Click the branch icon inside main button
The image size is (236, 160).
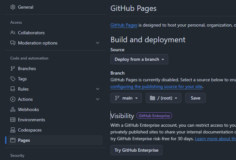point(117,98)
